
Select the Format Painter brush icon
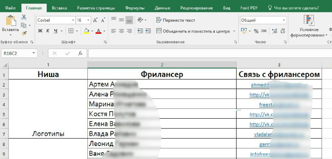point(24,33)
